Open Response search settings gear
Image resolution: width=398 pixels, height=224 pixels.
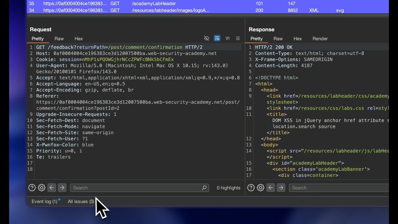(x=261, y=188)
